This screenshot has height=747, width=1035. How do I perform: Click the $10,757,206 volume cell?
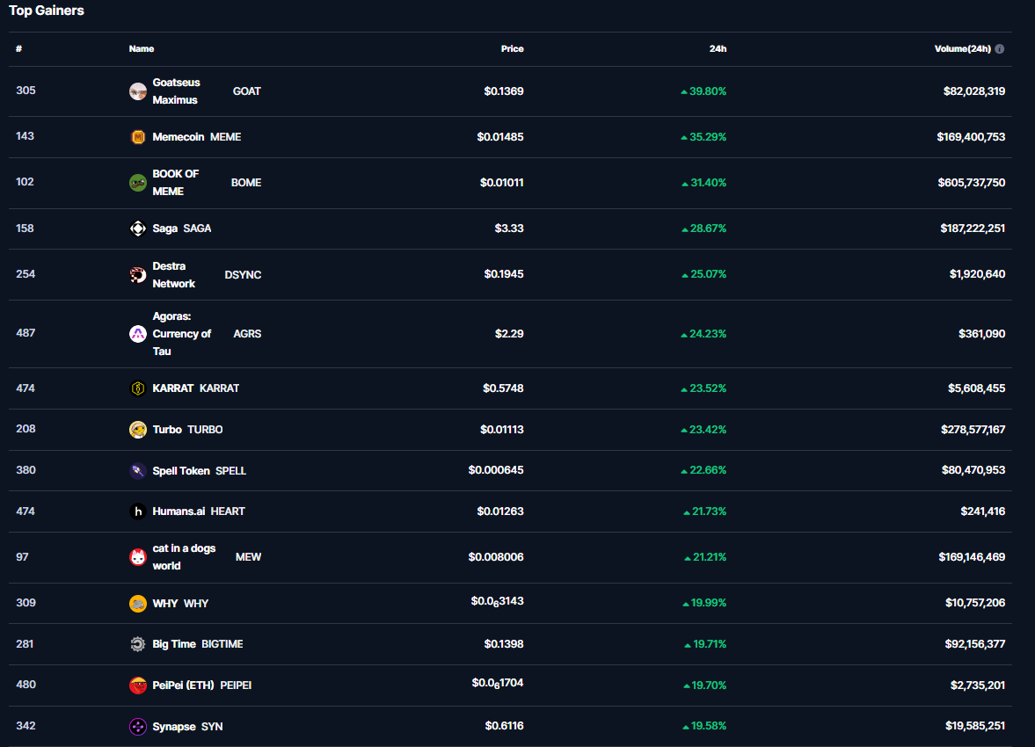[x=975, y=603]
